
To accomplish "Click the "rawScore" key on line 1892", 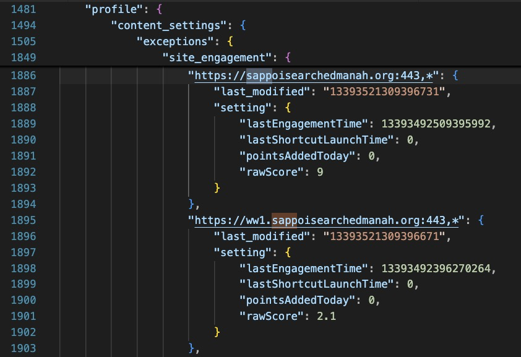I will [272, 172].
